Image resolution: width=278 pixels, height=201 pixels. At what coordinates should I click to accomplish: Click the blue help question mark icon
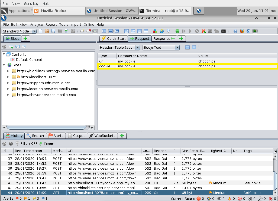[235, 31]
